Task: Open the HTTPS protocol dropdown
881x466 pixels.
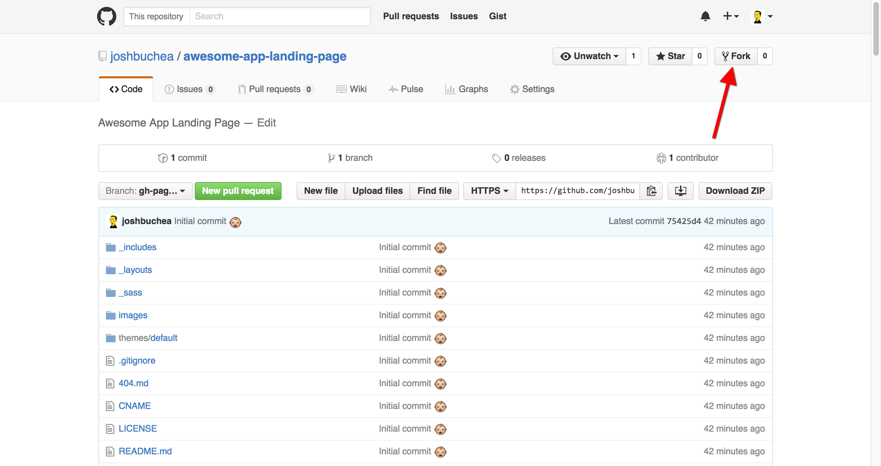Action: 489,191
